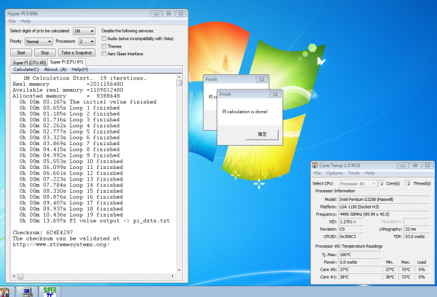Confirm the PI calculation done dialog
Viewport: 437px width, 297px height.
click(262, 134)
